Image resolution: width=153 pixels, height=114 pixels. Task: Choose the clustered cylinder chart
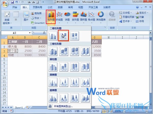pos(53,67)
